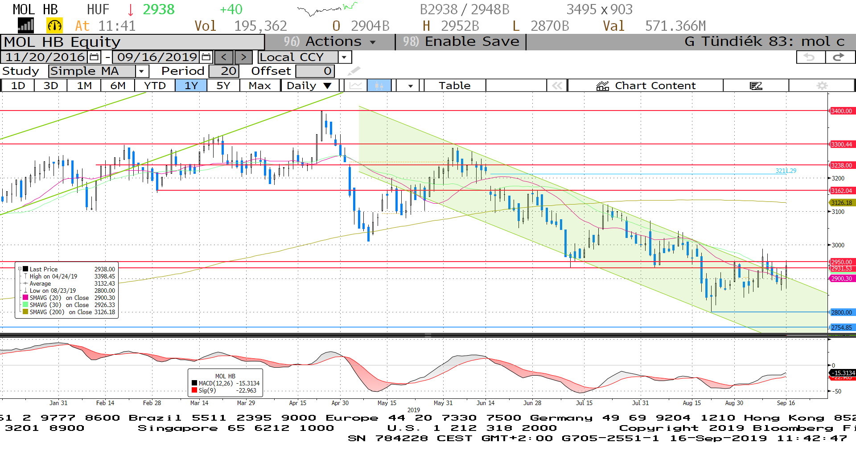Click the 3238.00 price level label

(841, 165)
